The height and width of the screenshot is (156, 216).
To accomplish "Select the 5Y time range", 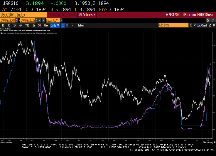I will (x=39, y=25).
